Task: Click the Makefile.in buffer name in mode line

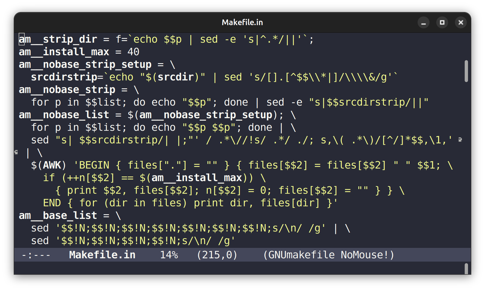Action: pyautogui.click(x=102, y=255)
